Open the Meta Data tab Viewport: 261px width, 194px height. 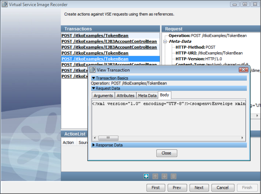click(x=147, y=96)
